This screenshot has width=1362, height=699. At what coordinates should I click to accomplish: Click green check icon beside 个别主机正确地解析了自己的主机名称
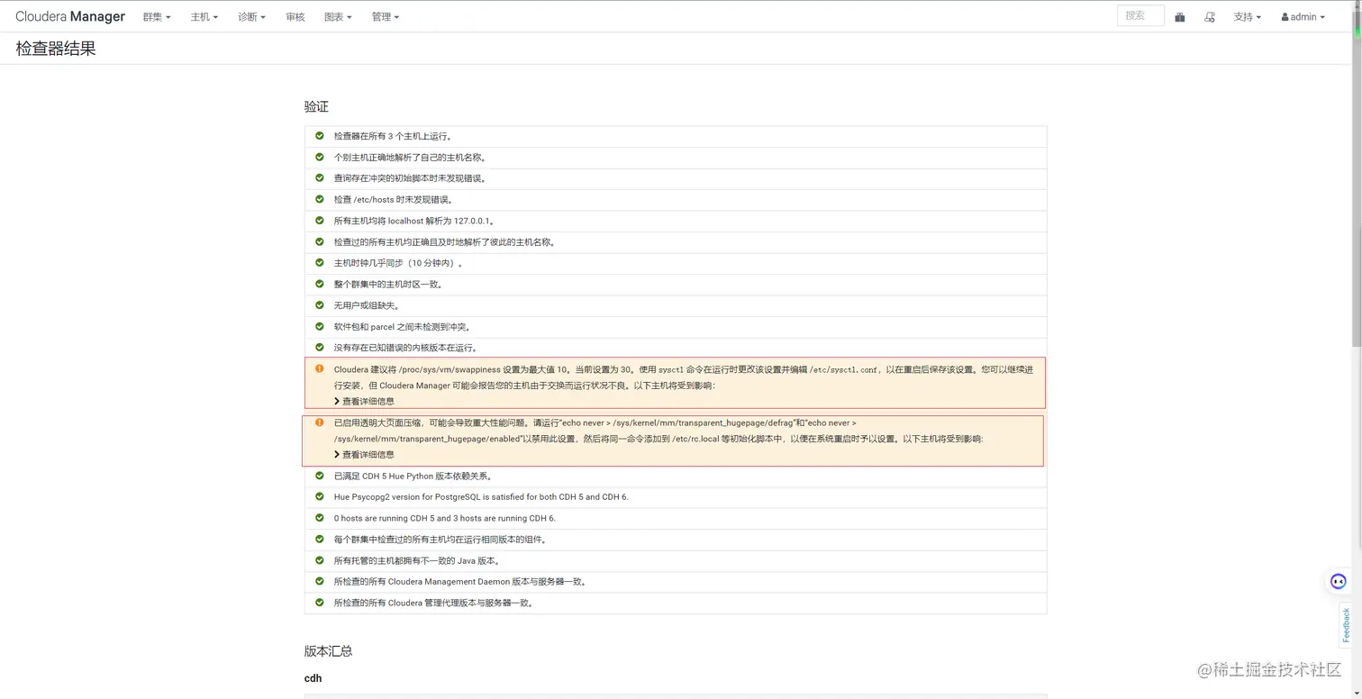pyautogui.click(x=319, y=157)
